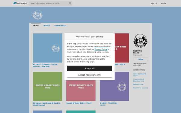Focus the artist, album, or track search field
This screenshot has height=113, width=181.
coord(51,3)
